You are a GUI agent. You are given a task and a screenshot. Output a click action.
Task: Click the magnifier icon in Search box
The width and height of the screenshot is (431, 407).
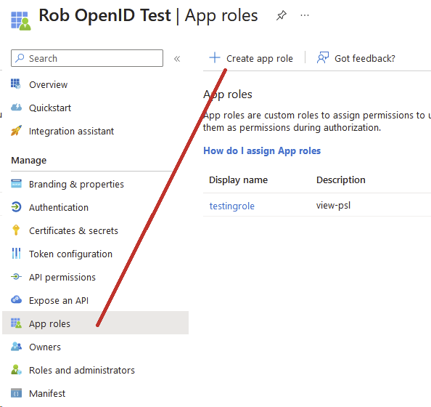point(20,58)
